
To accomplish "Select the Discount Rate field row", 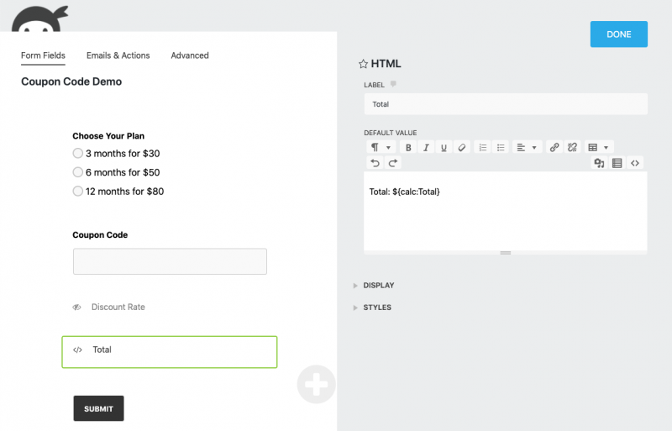I will tap(170, 307).
